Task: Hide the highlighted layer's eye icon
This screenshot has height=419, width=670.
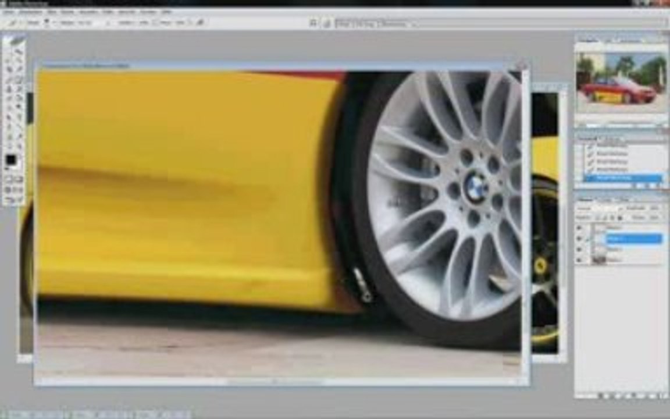Action: [x=580, y=239]
